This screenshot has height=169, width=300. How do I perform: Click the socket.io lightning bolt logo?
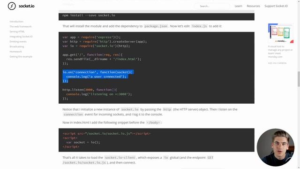click(12, 6)
